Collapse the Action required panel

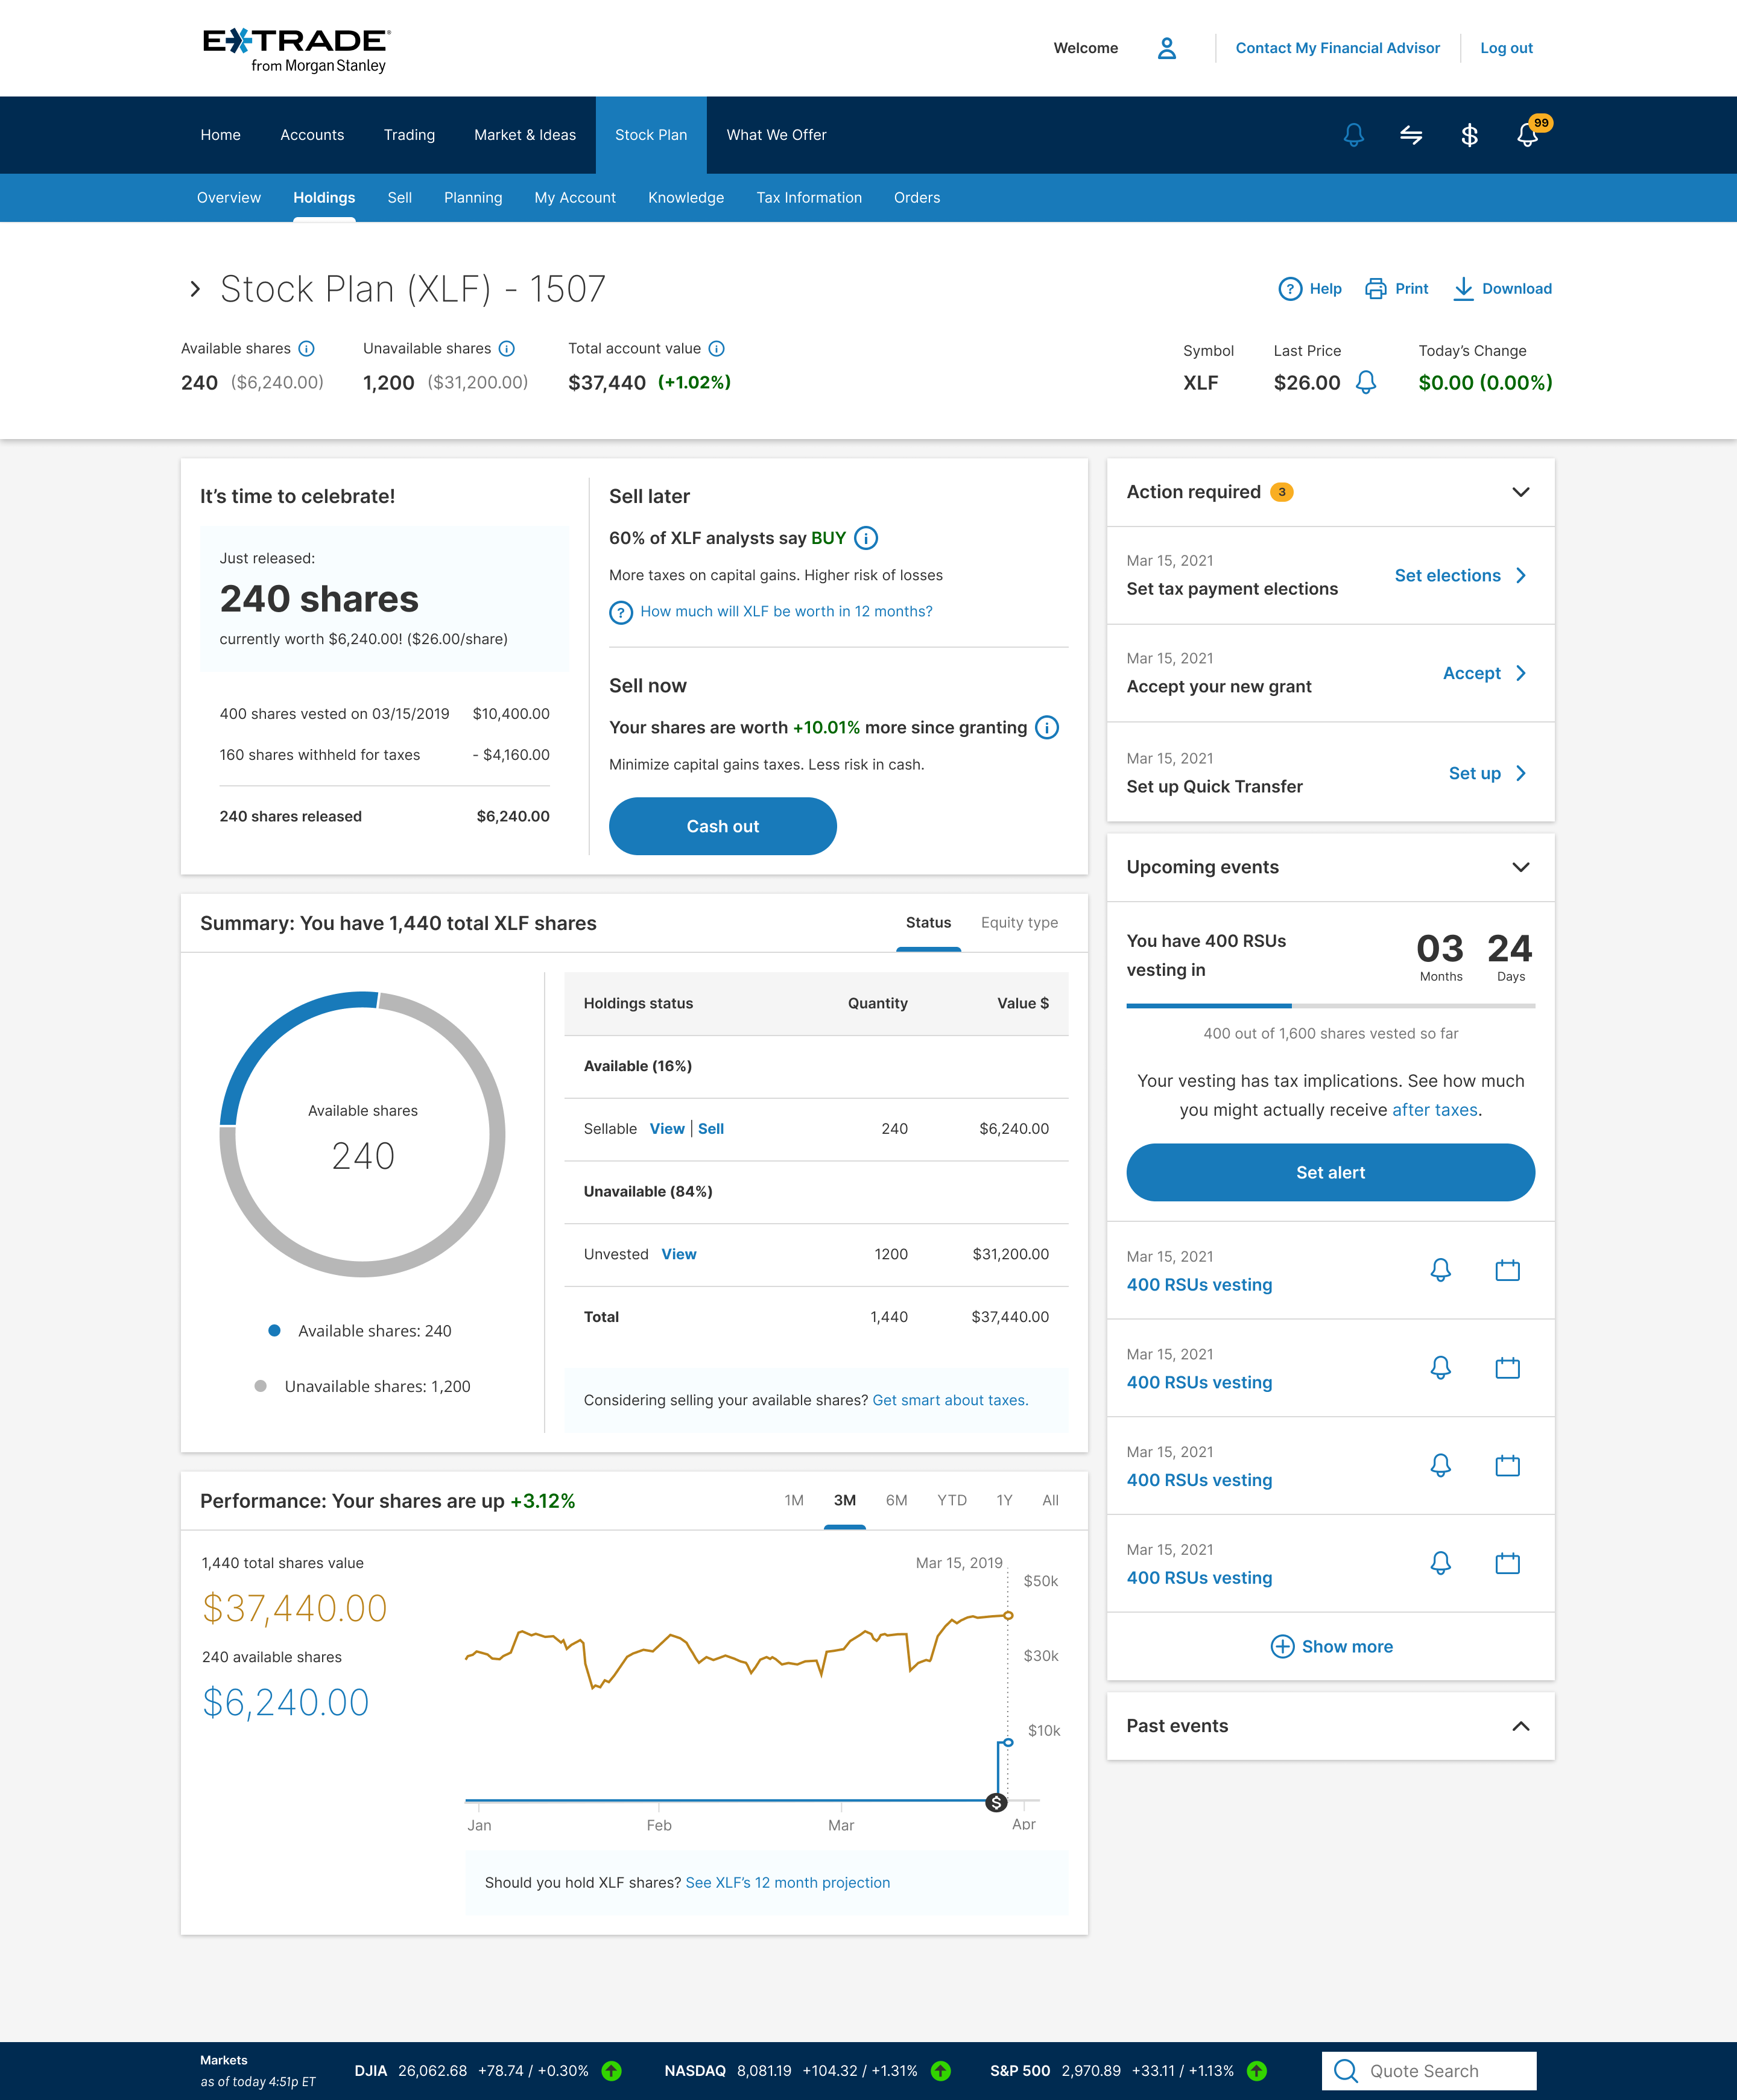(1520, 492)
